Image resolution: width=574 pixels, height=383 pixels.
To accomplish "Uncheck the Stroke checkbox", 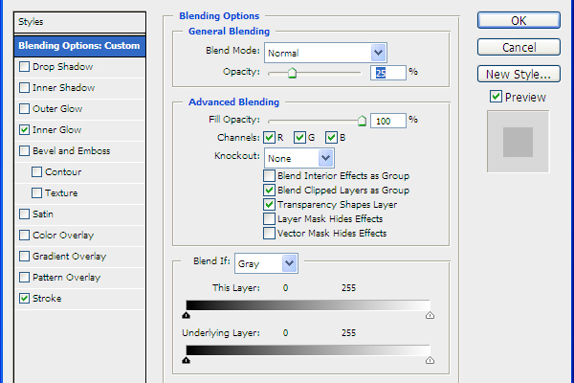I will tap(25, 299).
